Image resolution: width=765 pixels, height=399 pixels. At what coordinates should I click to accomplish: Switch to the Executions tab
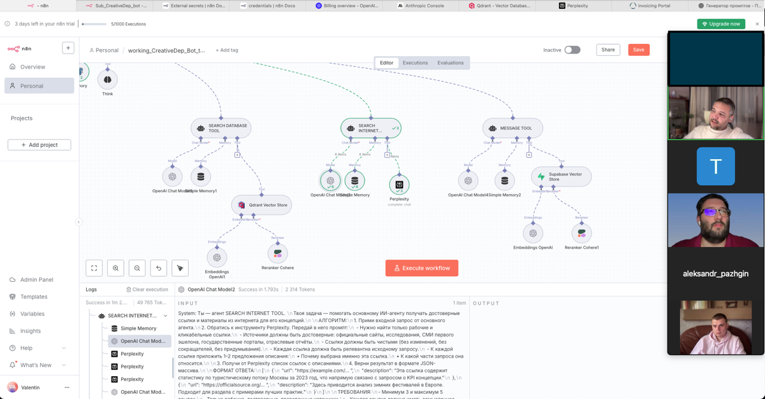[415, 63]
